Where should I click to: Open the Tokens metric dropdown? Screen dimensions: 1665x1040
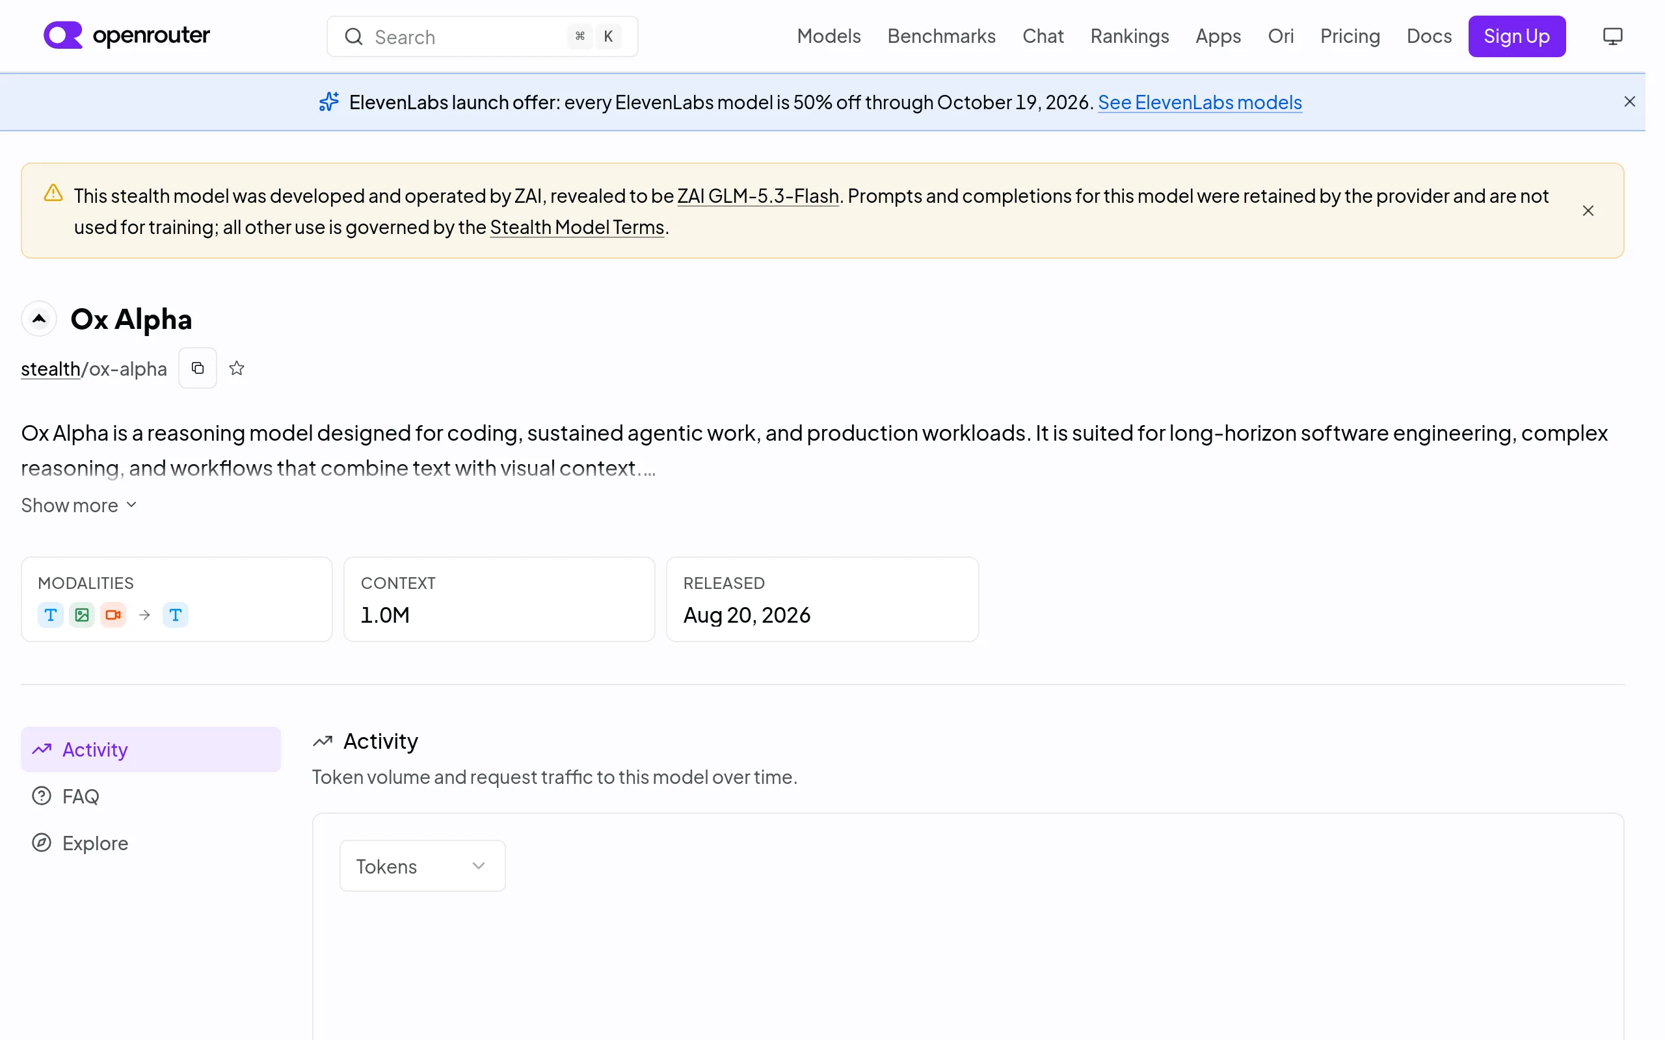click(x=423, y=866)
